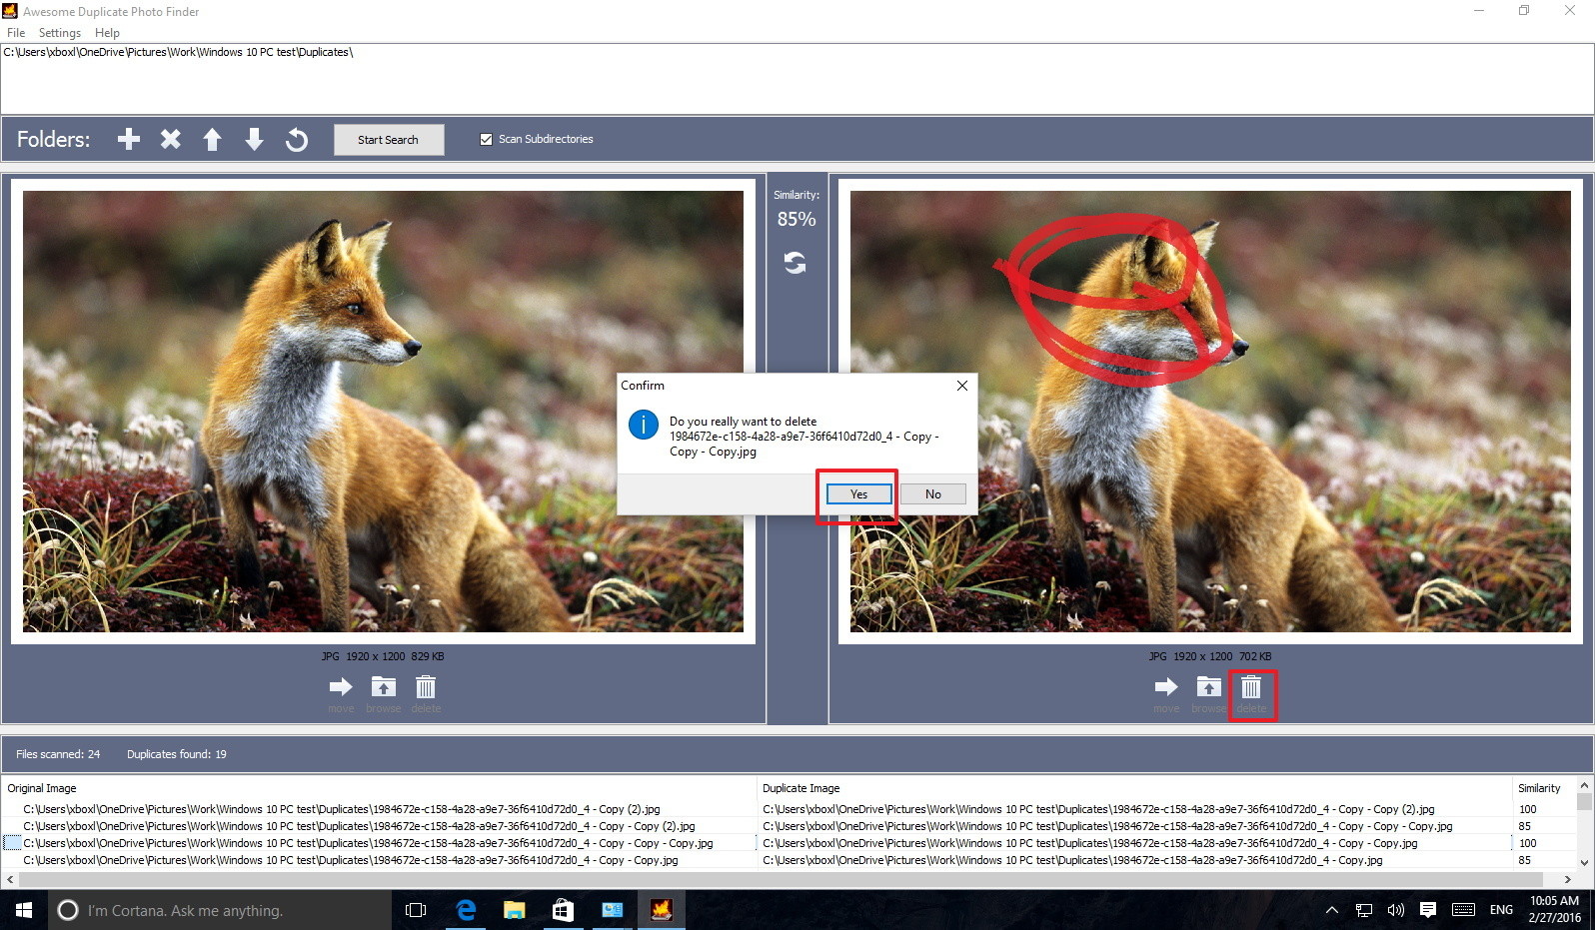The width and height of the screenshot is (1595, 930).
Task: Click the add folder plus icon
Action: click(129, 139)
